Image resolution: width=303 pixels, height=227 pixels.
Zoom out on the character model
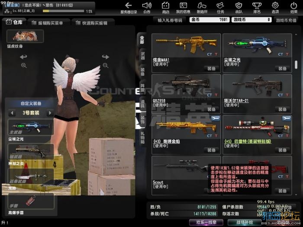(106, 66)
